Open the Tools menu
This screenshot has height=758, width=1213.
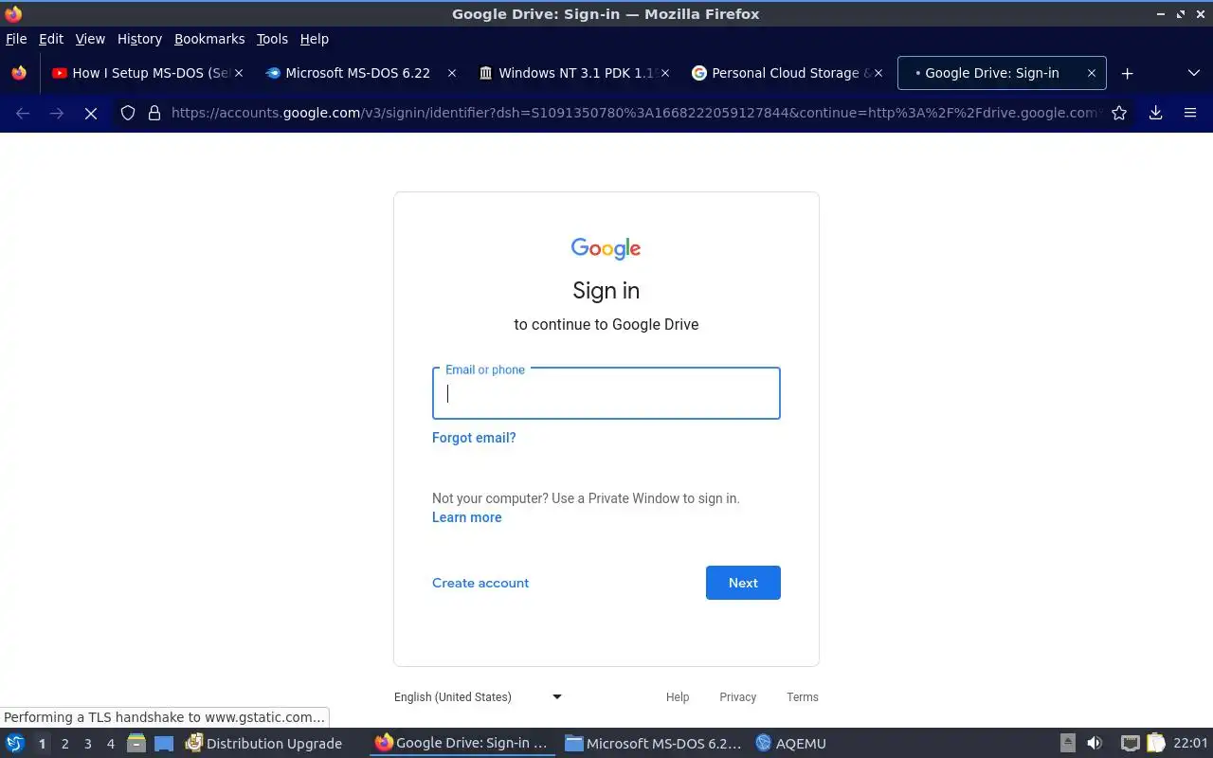(272, 39)
